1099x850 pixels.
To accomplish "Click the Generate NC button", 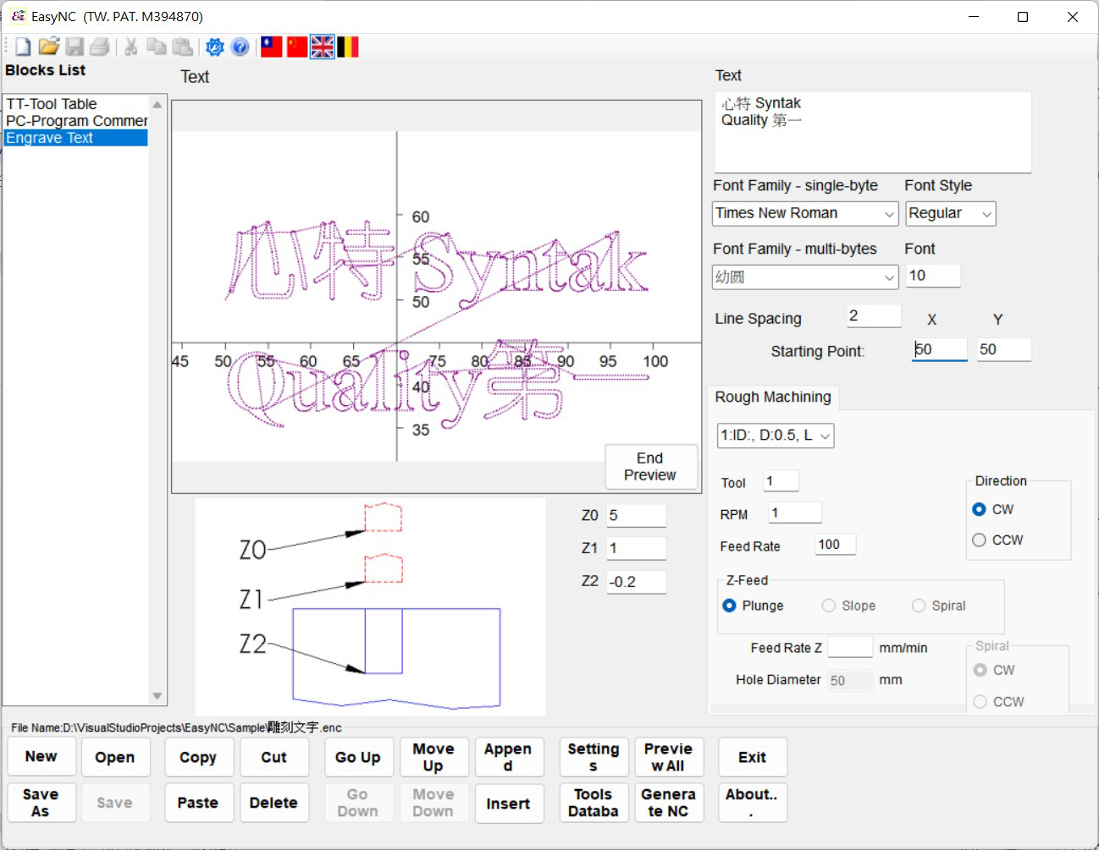I will tap(669, 803).
